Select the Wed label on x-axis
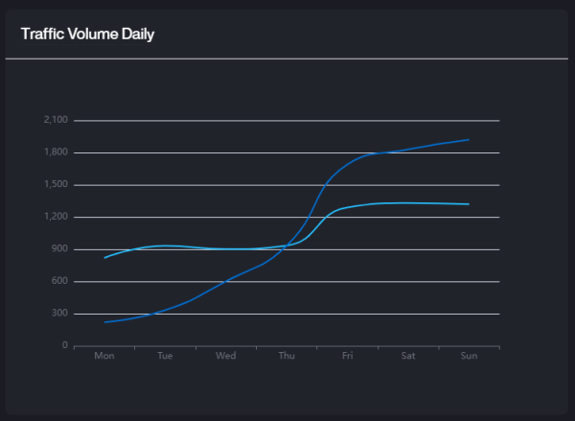Viewport: 575px width, 421px height. coord(225,356)
